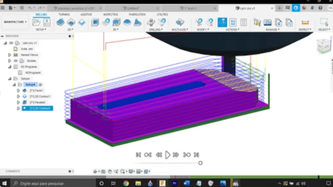Viewport: 333px width, 187px height.
Task: Click the Simulate icon in Actions
Action: click(x=233, y=22)
